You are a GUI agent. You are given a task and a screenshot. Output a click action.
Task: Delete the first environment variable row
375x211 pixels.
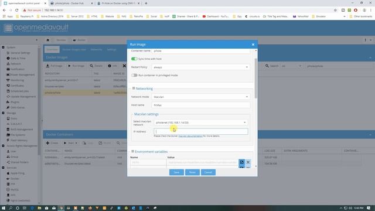pos(248,162)
